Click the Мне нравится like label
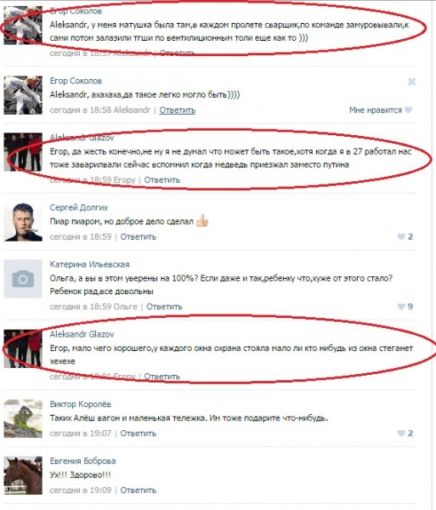 pyautogui.click(x=376, y=110)
